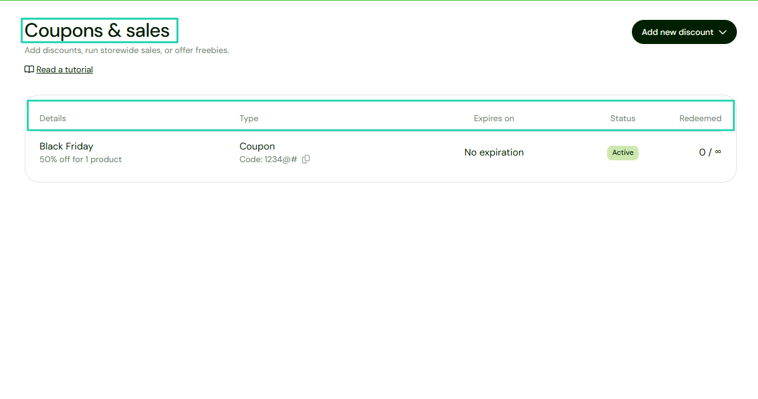Viewport: 758px width, 399px height.
Task: Click the Add discounts subtitle text
Action: pyautogui.click(x=127, y=50)
